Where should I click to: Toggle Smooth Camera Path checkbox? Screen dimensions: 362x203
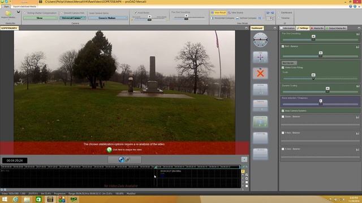pos(62,13)
